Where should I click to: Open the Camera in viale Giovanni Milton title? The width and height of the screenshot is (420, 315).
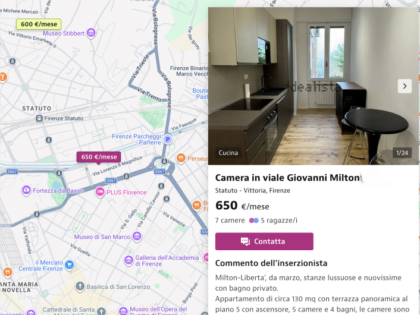click(288, 178)
